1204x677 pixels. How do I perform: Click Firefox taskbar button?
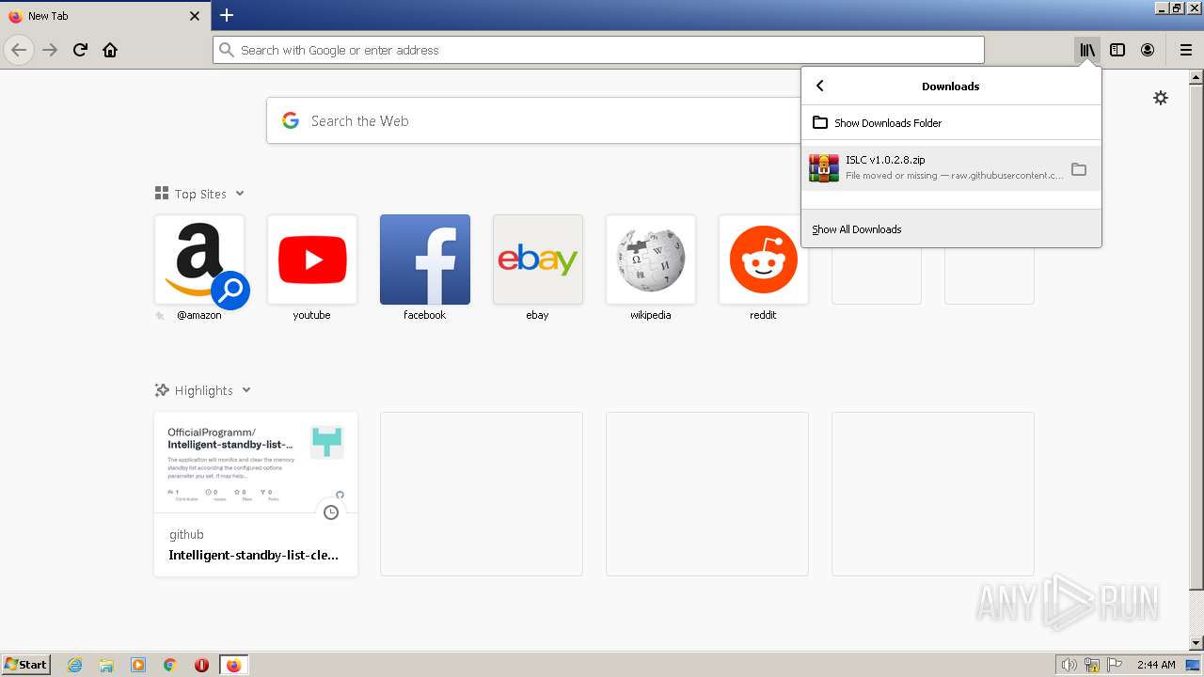(233, 665)
